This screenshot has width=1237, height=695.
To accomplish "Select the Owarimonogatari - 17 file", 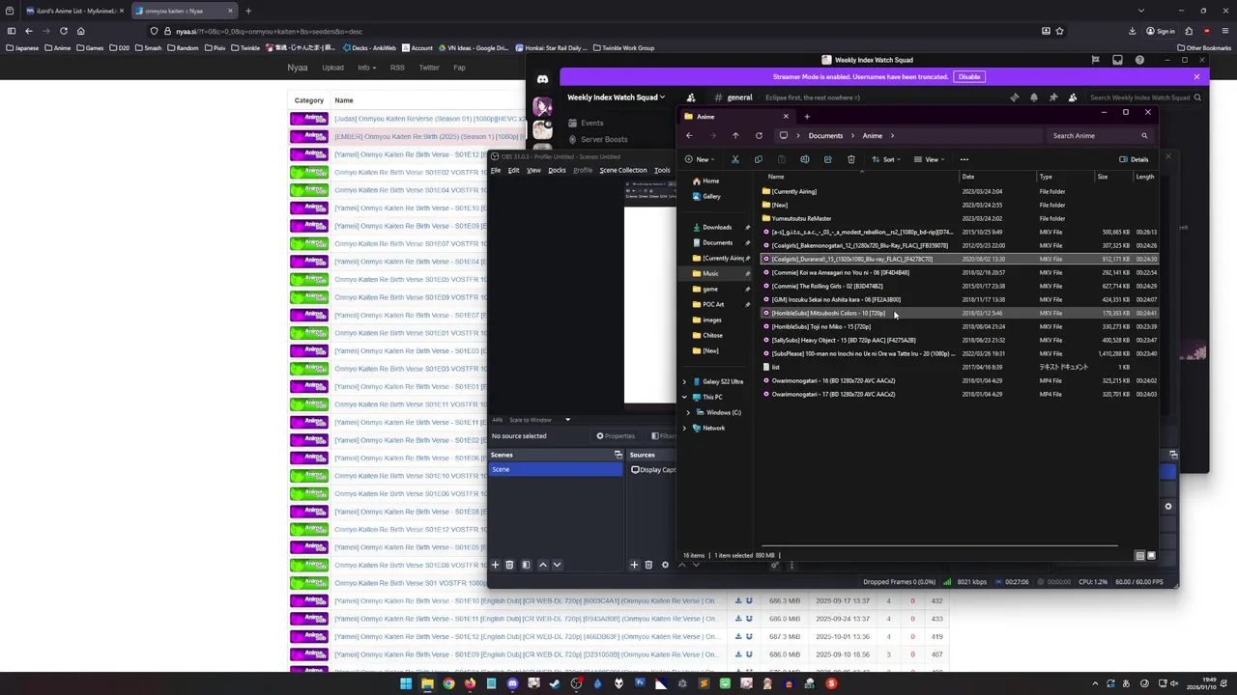I will tap(833, 395).
